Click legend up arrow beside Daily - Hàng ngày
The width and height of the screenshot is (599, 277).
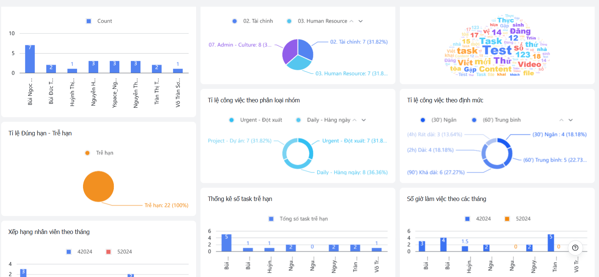354,120
